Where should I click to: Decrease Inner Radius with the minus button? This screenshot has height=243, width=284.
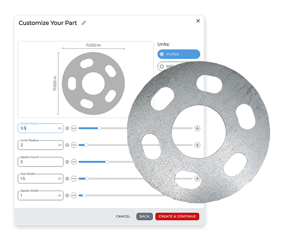click(74, 145)
